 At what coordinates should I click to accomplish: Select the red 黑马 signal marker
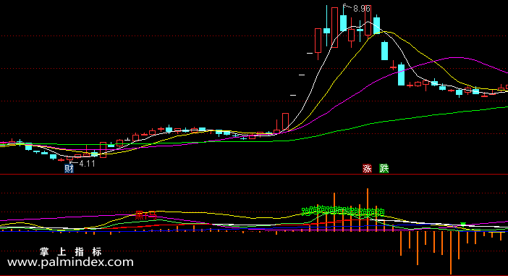click(145, 215)
